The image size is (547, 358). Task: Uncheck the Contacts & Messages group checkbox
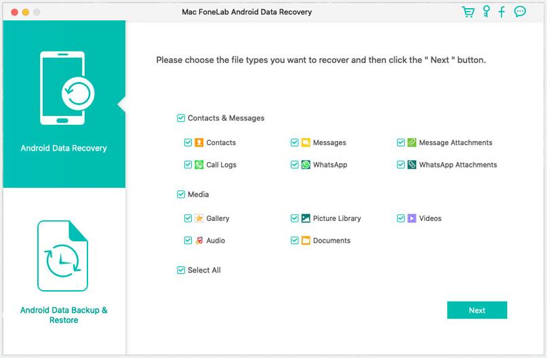click(x=181, y=118)
